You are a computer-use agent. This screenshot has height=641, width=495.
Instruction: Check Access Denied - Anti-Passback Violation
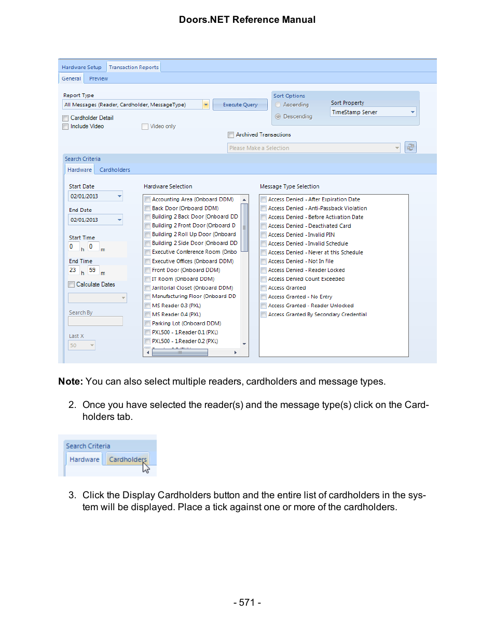(264, 209)
